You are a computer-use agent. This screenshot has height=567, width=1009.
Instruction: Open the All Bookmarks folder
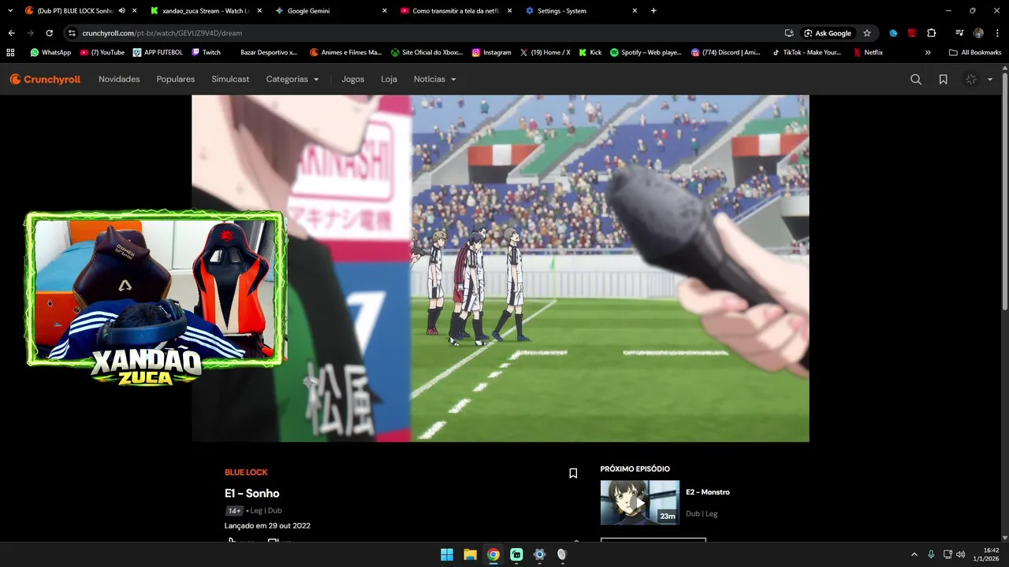click(975, 53)
